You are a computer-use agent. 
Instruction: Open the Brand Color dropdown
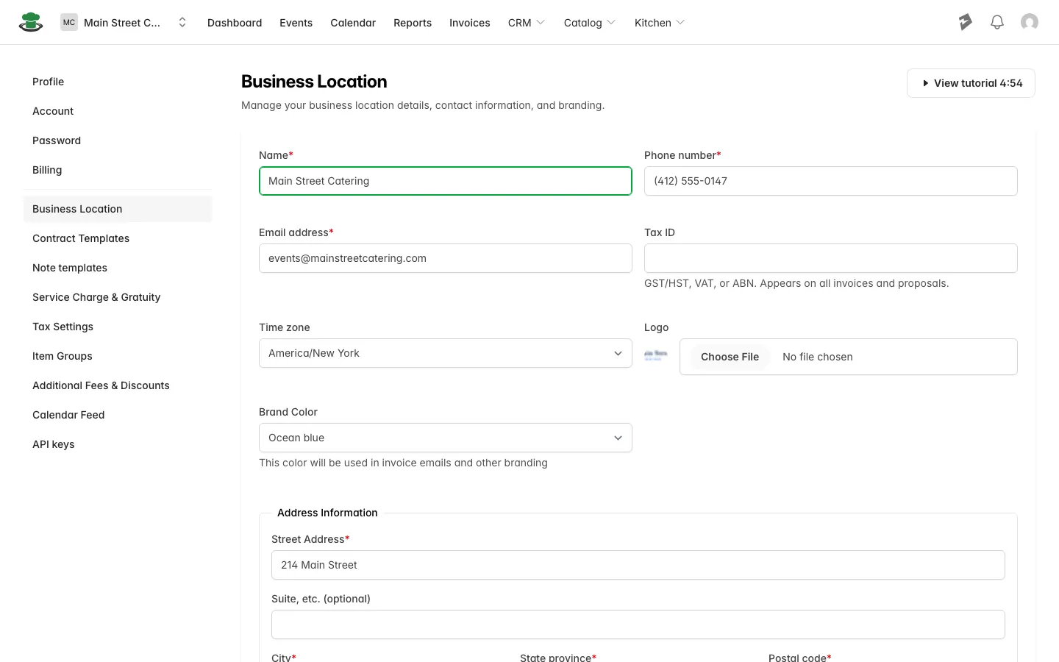(446, 438)
